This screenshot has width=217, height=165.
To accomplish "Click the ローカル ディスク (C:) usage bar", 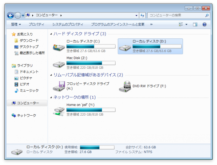I will coord(91,46).
